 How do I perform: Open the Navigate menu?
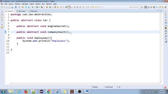coord(25,4)
